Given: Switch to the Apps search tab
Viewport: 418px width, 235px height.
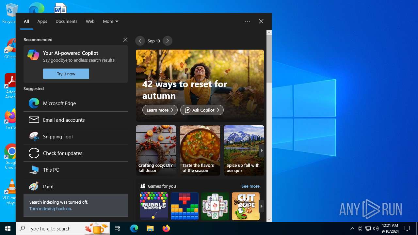Looking at the screenshot, I should pyautogui.click(x=42, y=21).
